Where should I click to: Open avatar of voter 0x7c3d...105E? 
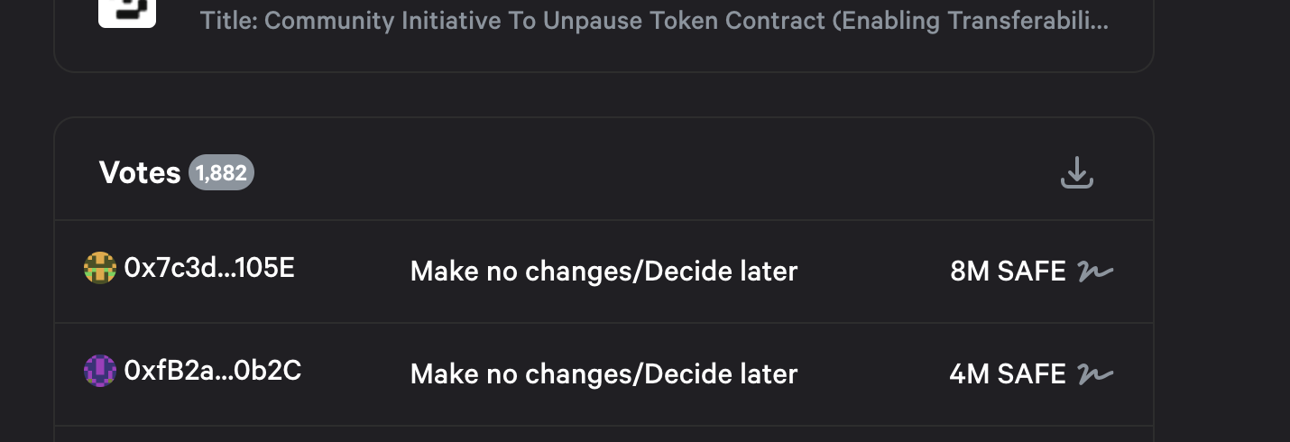(x=100, y=269)
